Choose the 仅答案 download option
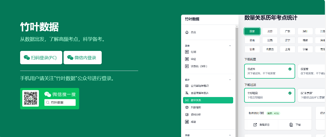326x137 pixels. click(312, 71)
